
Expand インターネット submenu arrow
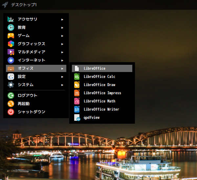[x=62, y=61]
